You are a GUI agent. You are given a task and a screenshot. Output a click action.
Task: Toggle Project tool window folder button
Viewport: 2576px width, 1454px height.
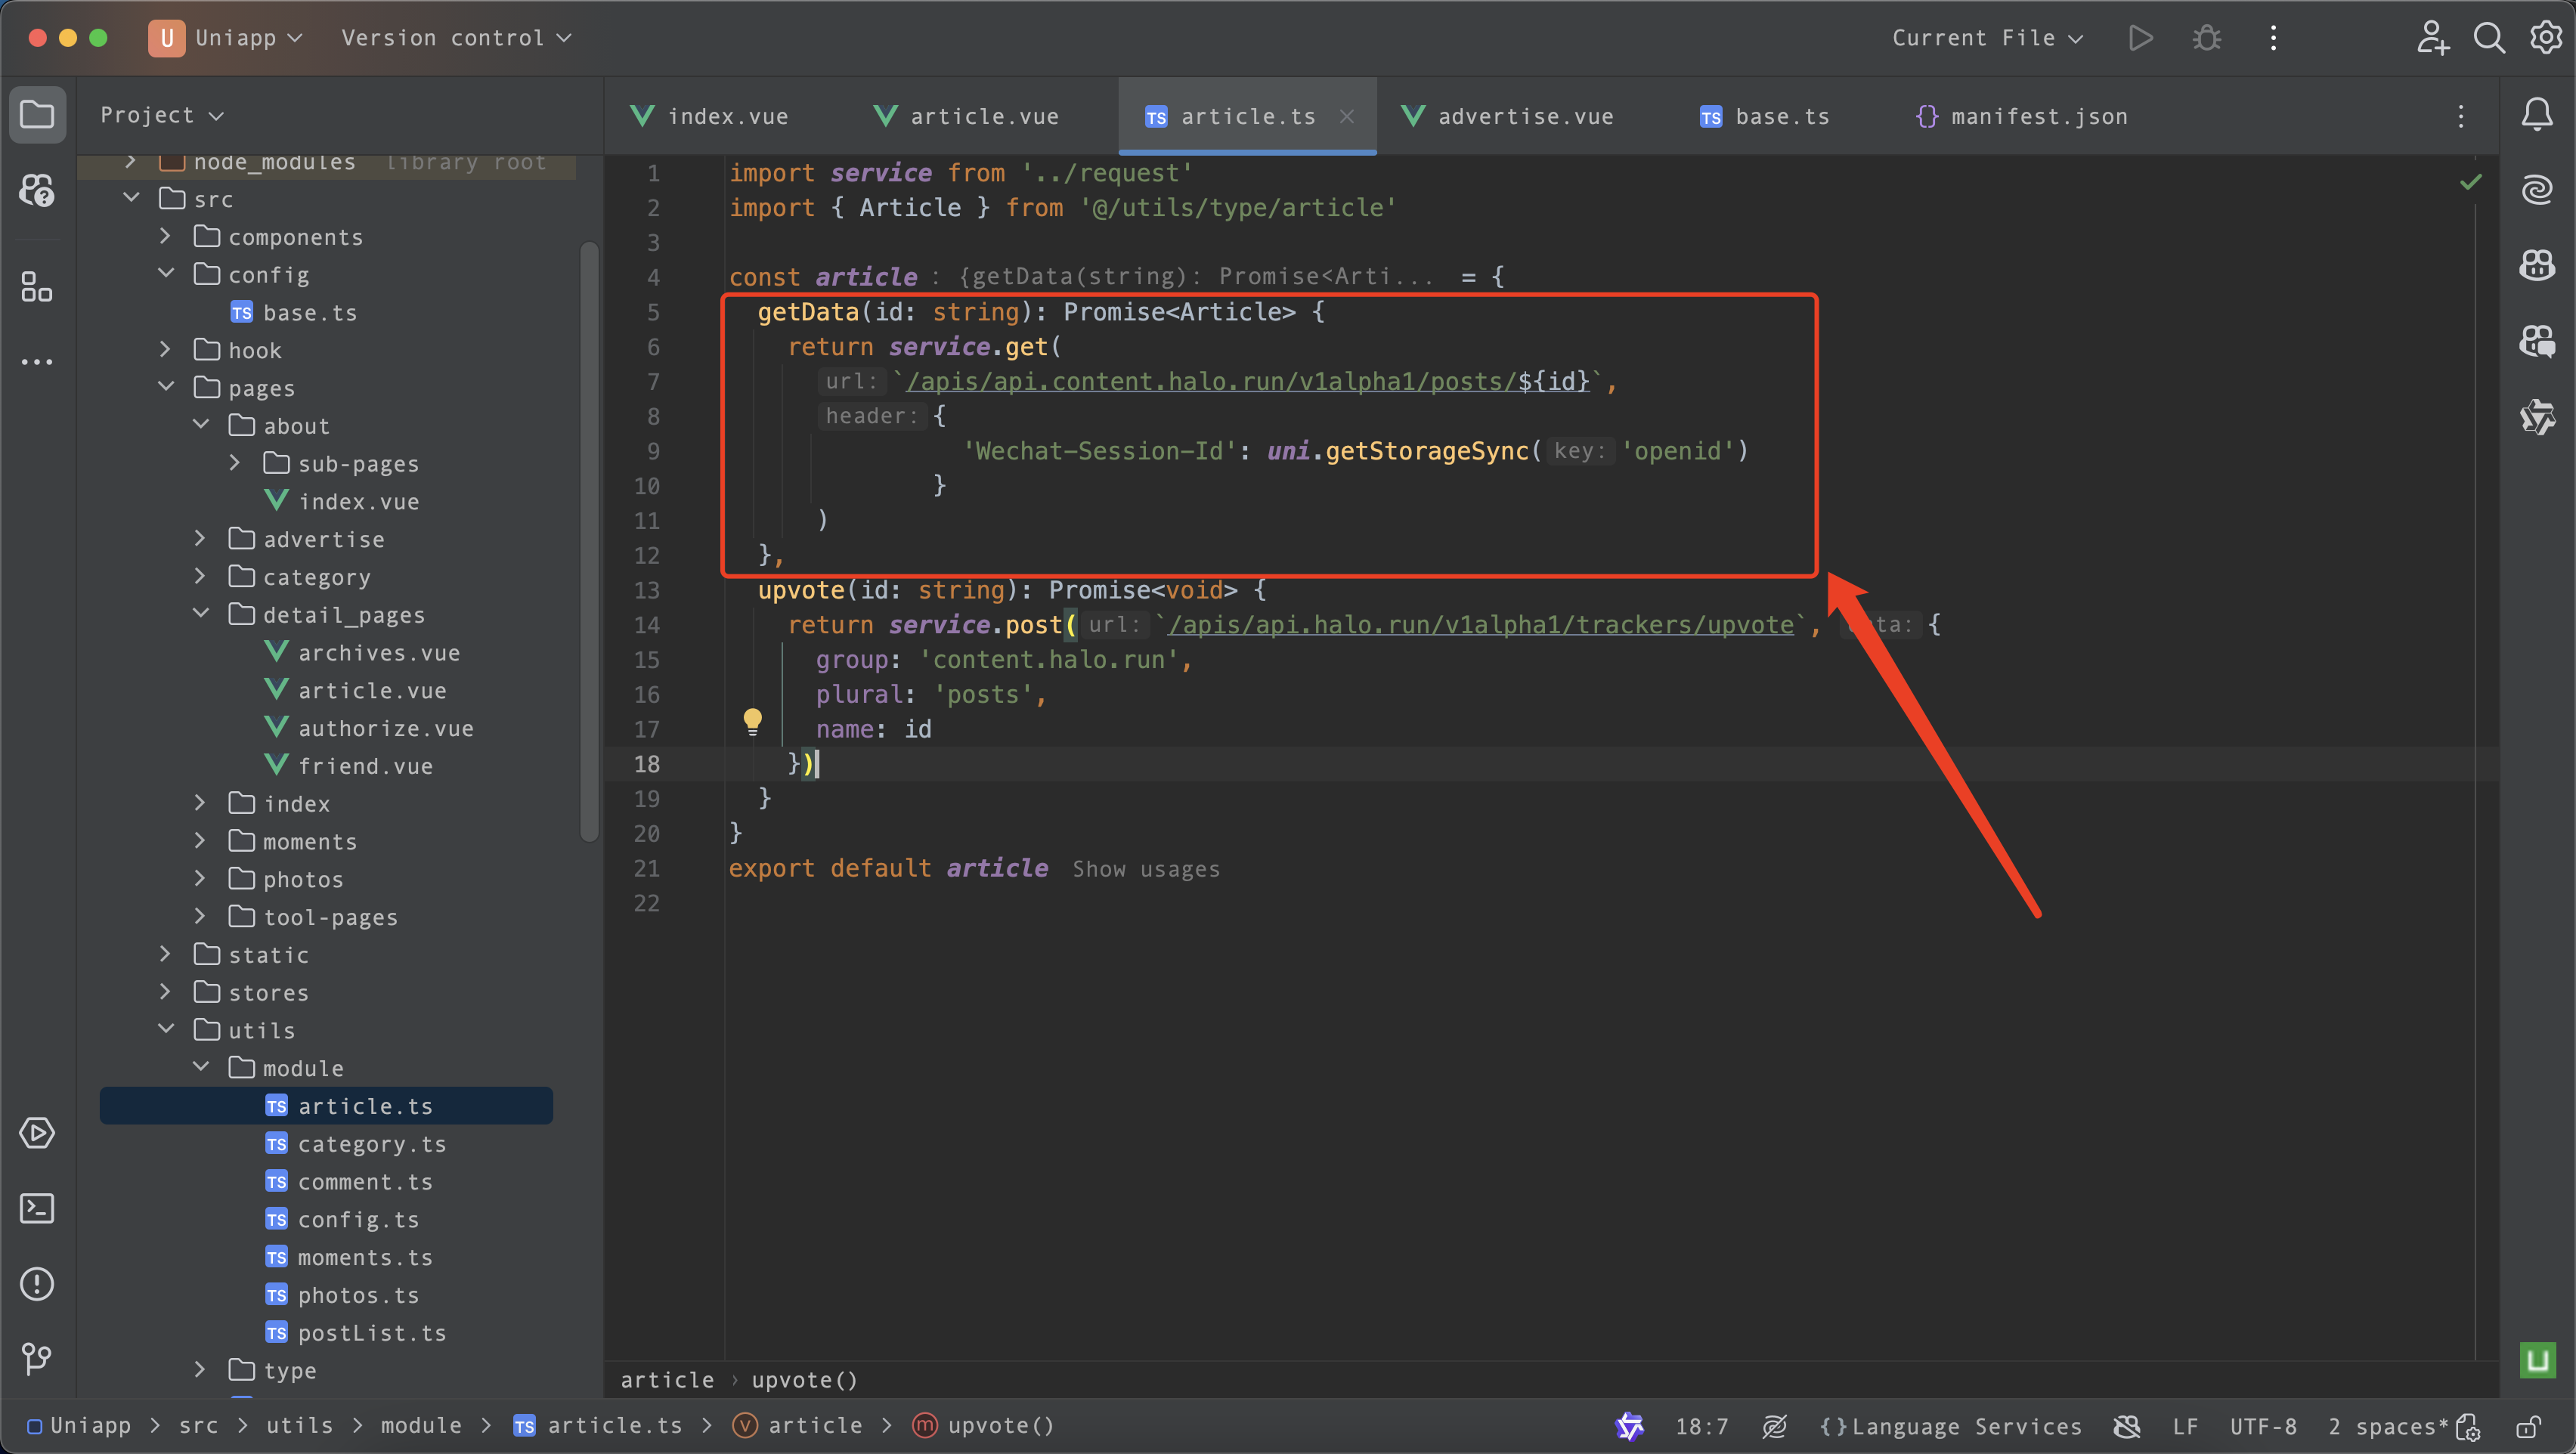[x=37, y=114]
